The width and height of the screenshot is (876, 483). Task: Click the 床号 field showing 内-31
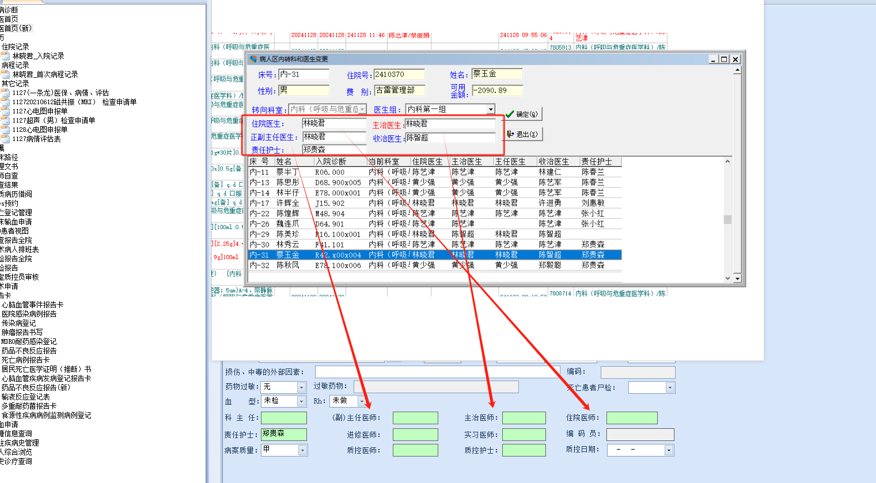point(304,74)
